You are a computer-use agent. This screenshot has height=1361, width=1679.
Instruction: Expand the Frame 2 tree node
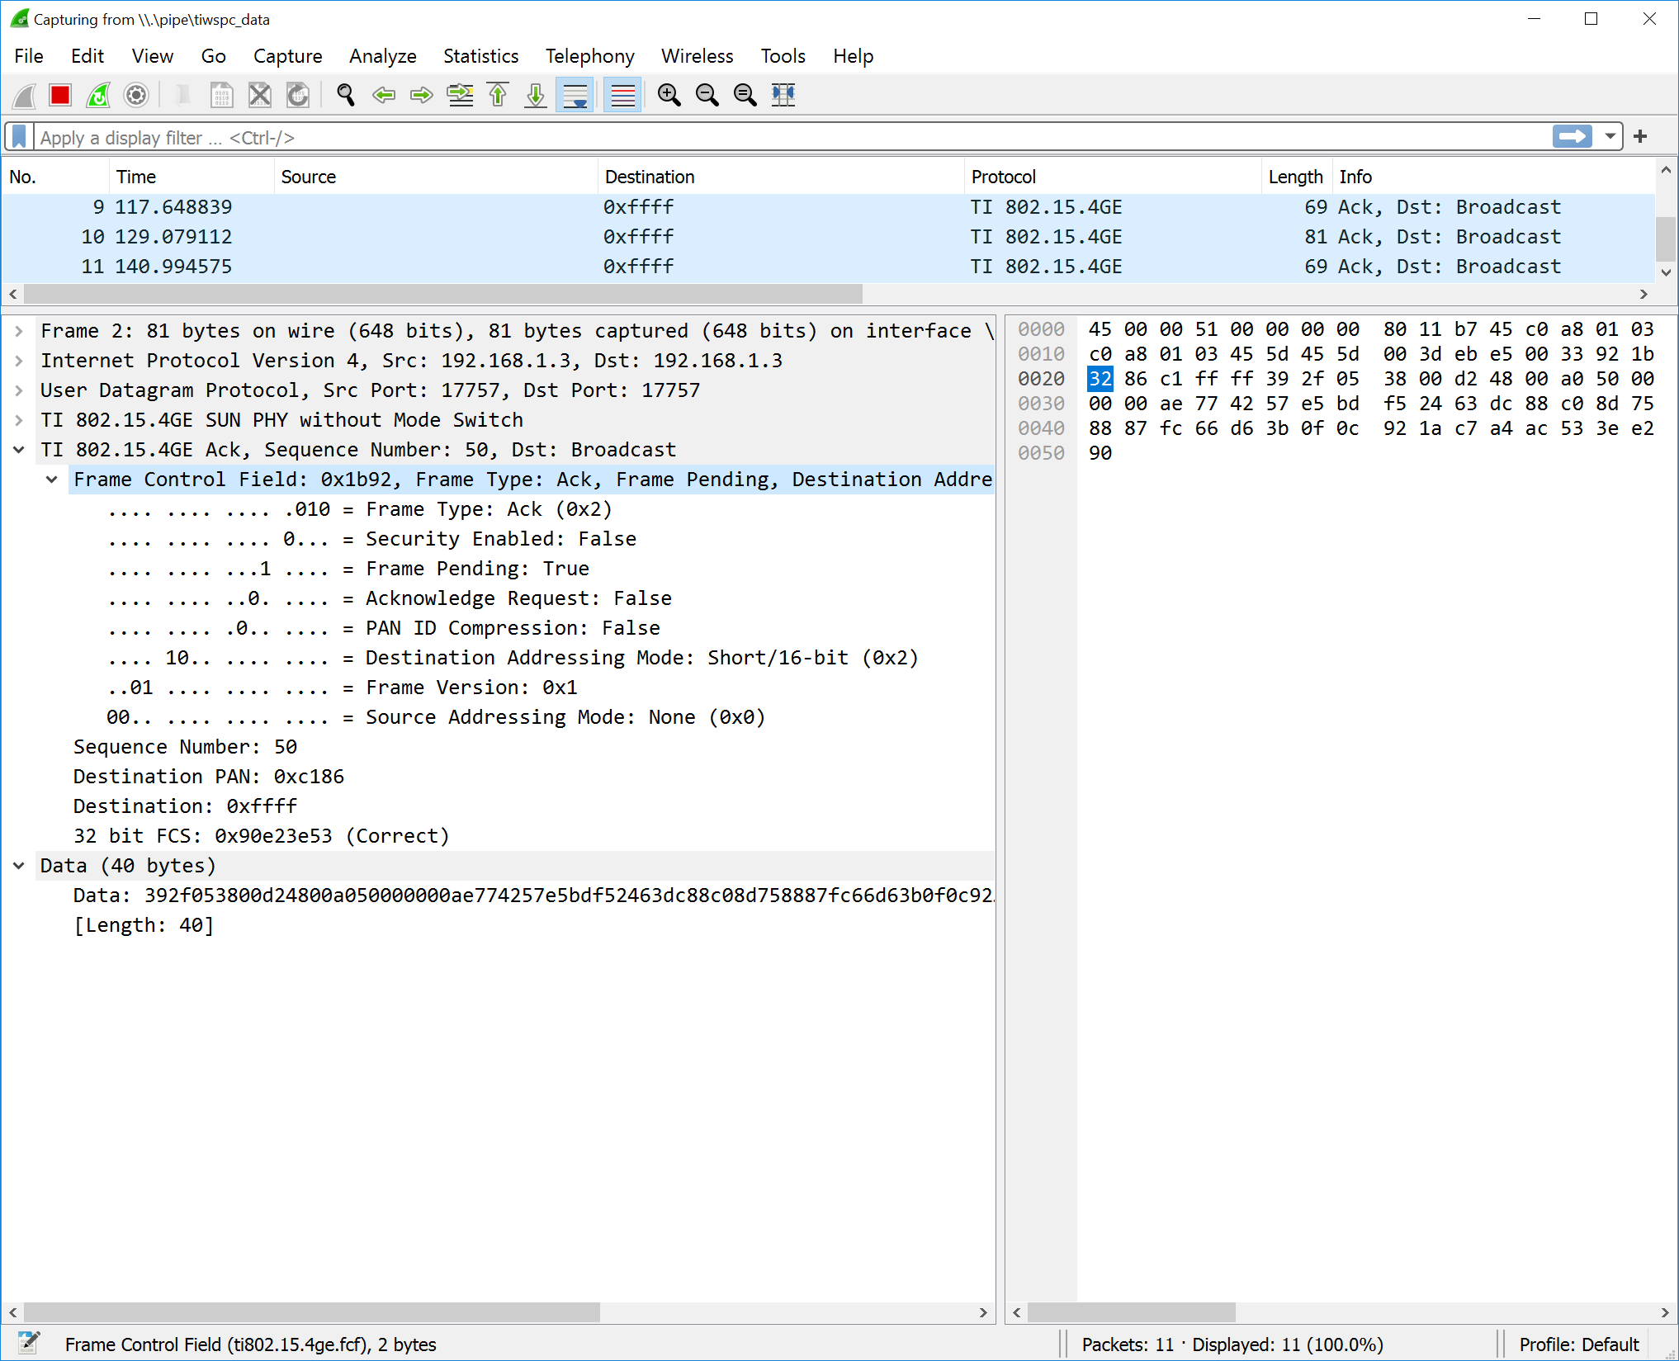(18, 331)
